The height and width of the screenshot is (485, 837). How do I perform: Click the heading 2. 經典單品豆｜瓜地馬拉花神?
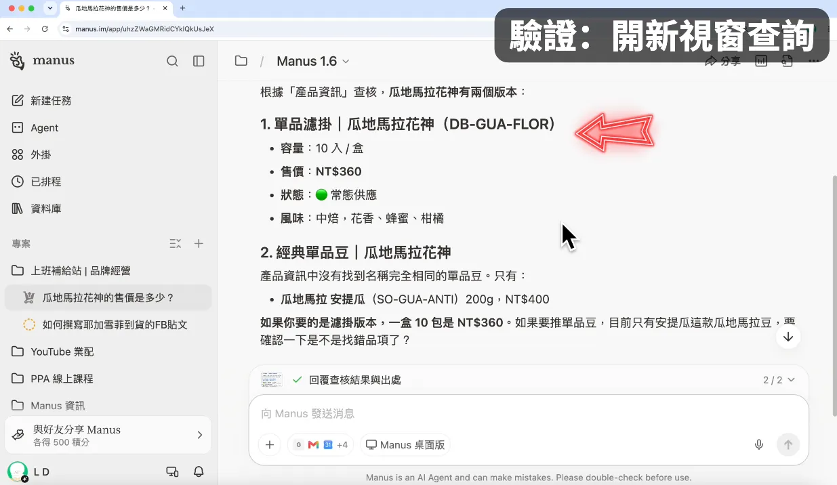point(355,253)
